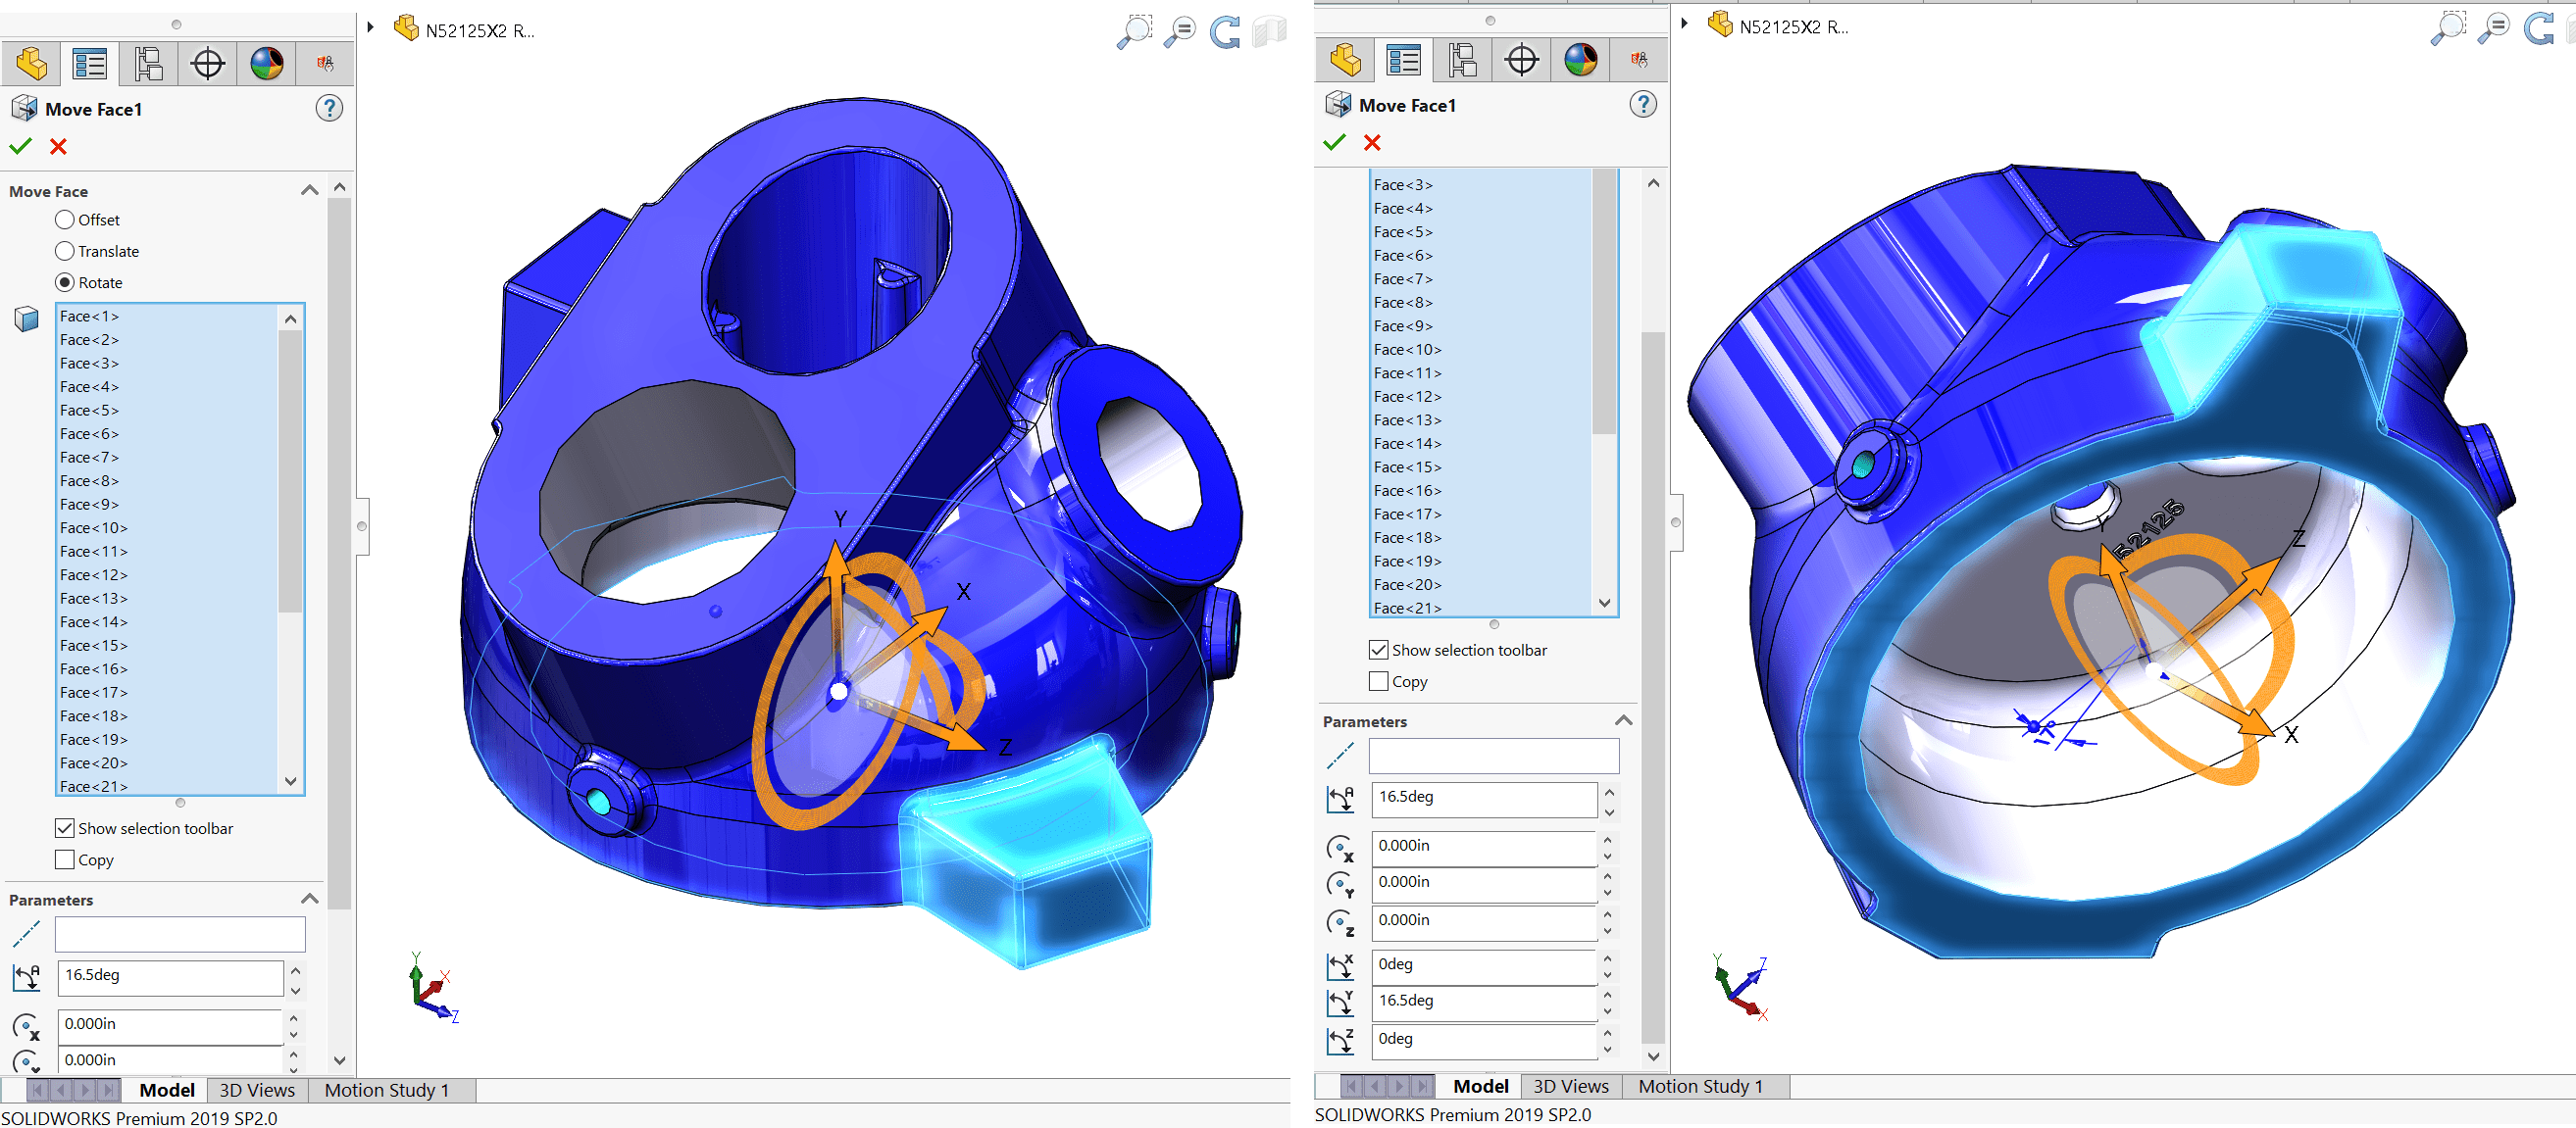Viewport: 2576px width, 1128px height.
Task: Open help for Move Face1 in left panel
Action: 329,109
